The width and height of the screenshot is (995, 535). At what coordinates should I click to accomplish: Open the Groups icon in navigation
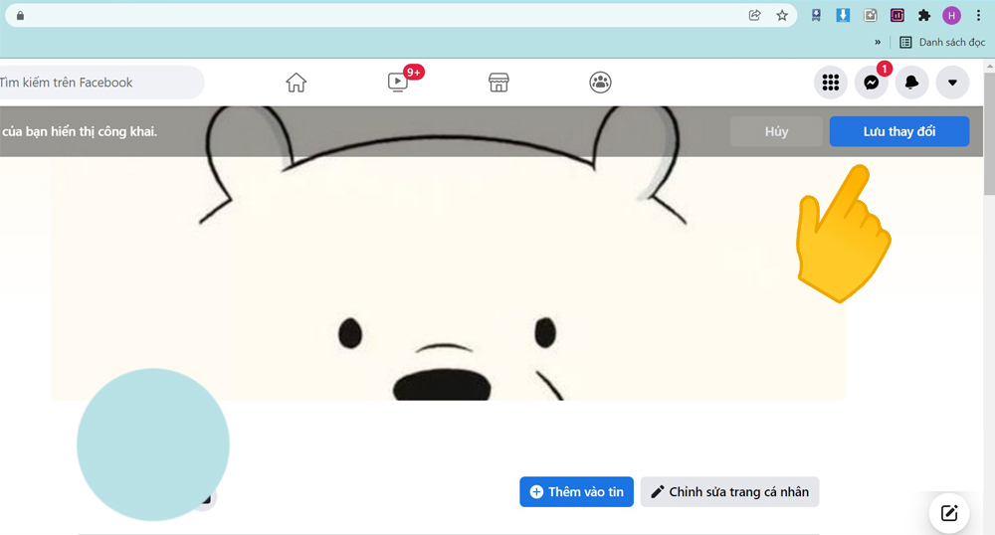600,83
